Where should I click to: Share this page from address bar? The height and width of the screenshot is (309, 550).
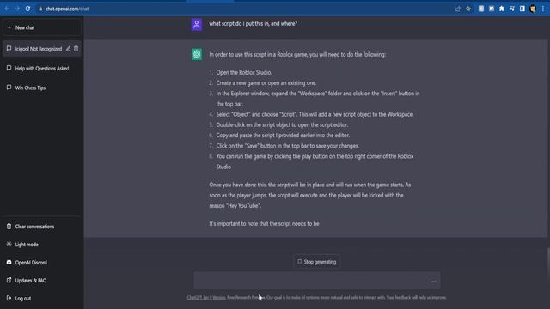tap(458, 9)
